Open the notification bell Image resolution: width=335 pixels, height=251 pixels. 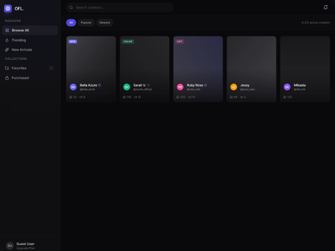[325, 7]
